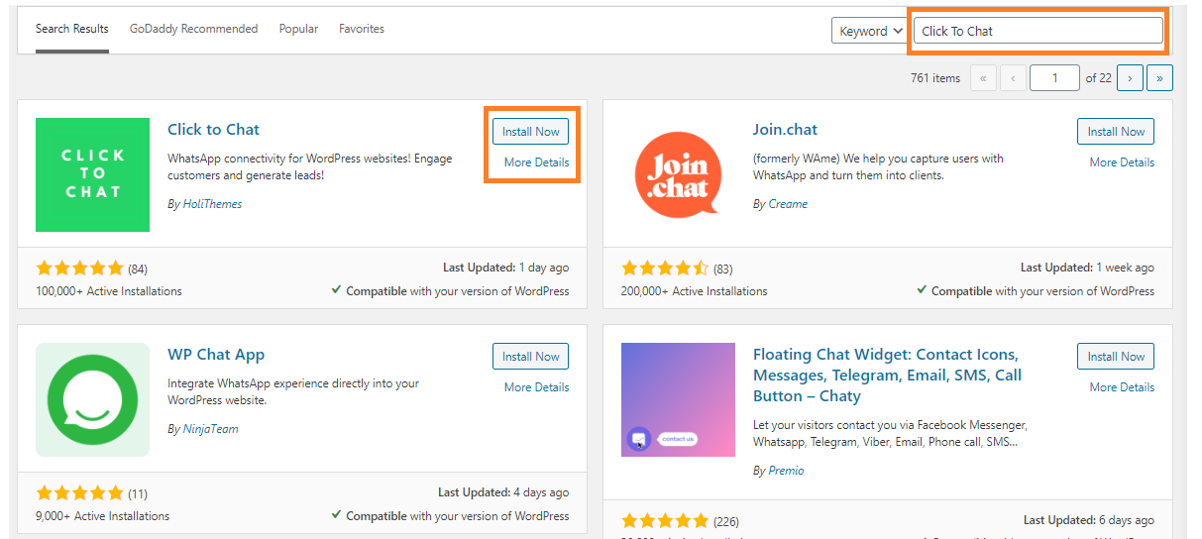Switch to the Search Results tab
The width and height of the screenshot is (1202, 539).
click(72, 29)
